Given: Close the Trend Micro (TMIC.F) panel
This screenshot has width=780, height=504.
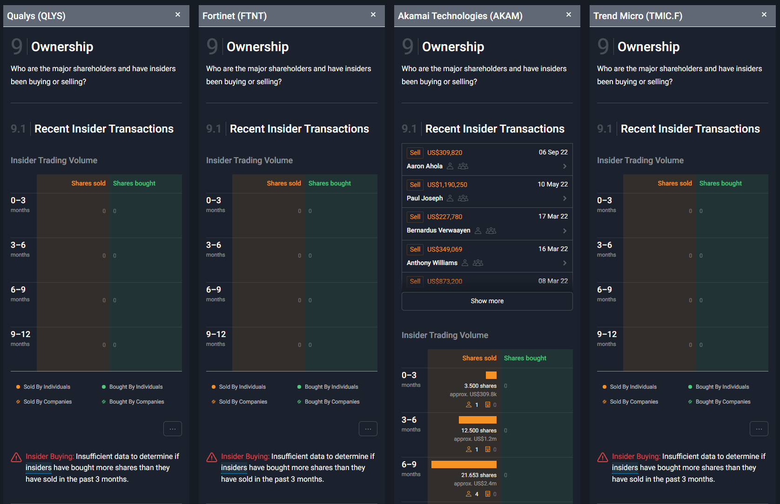Looking at the screenshot, I should (764, 15).
